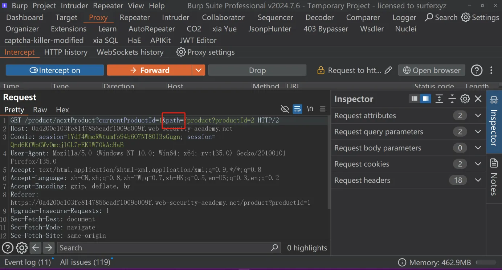Open the Decoder tab
Screen dimensions: 502x270
click(x=319, y=17)
